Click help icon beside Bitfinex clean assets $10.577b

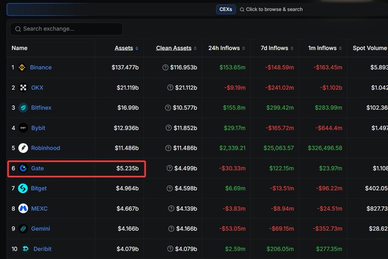[168, 108]
